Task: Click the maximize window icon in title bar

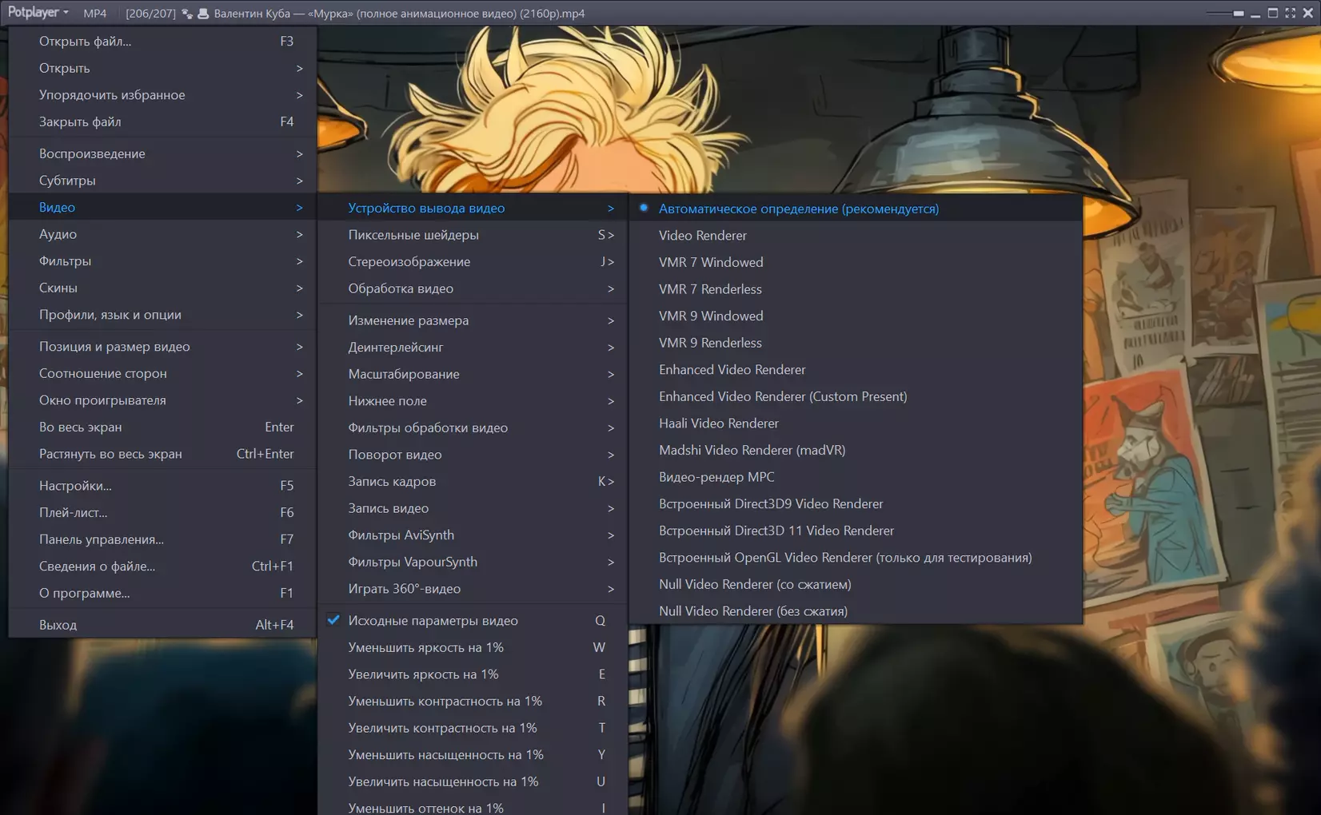Action: click(1272, 13)
